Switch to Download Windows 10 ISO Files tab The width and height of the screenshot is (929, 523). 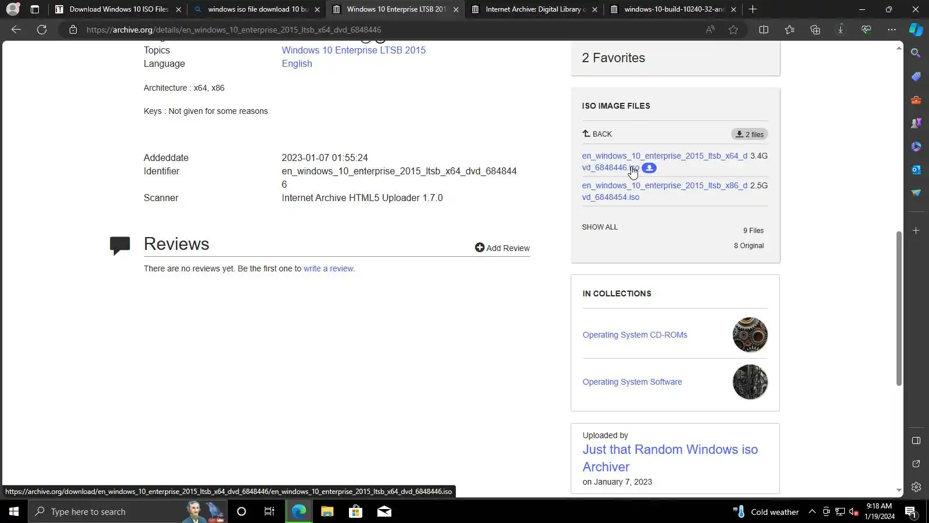click(119, 9)
